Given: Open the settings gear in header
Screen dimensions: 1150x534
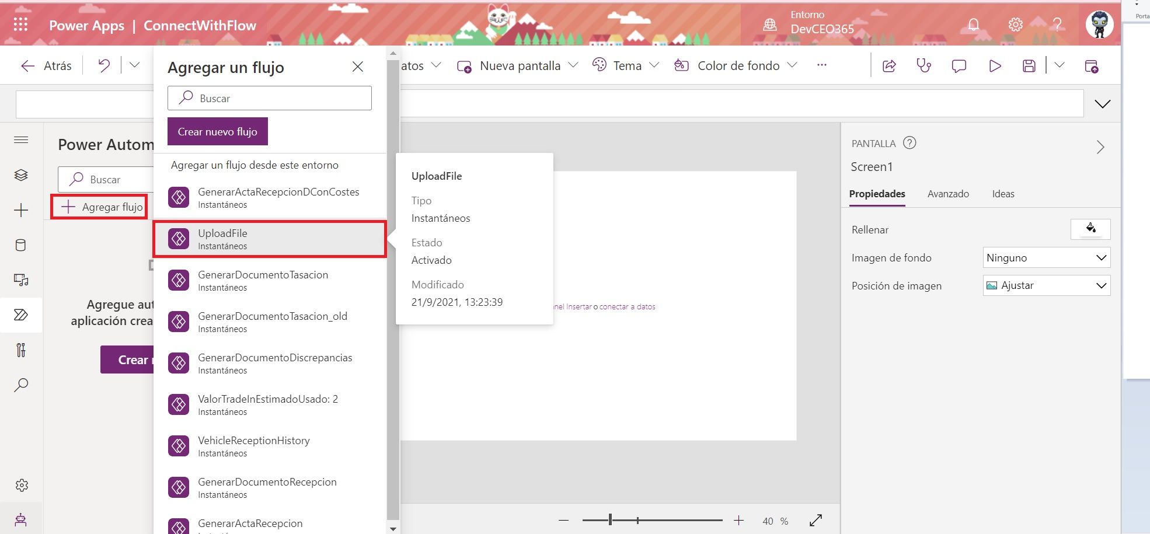Looking at the screenshot, I should click(1016, 25).
